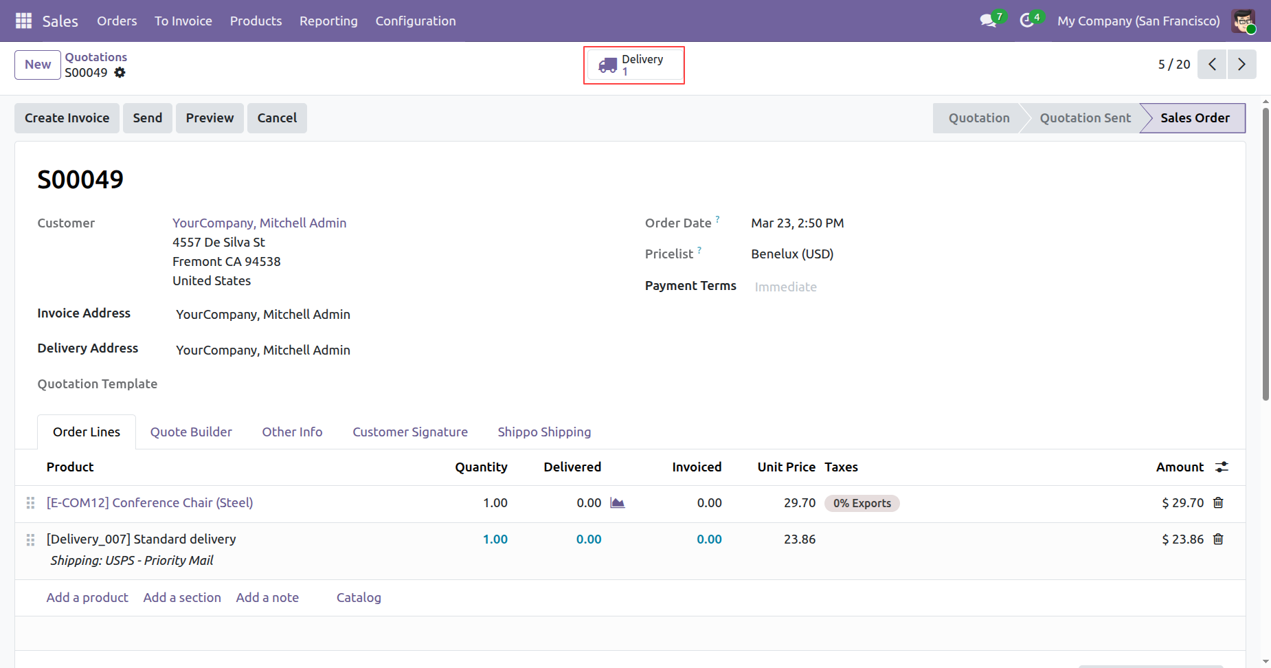Delete the Conference Chair order line
Viewport: 1271px width, 668px height.
coord(1218,503)
